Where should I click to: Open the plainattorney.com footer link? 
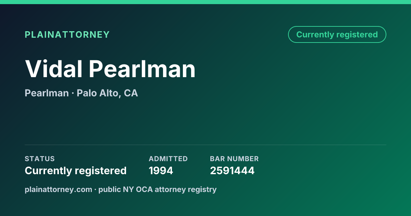click(58, 189)
